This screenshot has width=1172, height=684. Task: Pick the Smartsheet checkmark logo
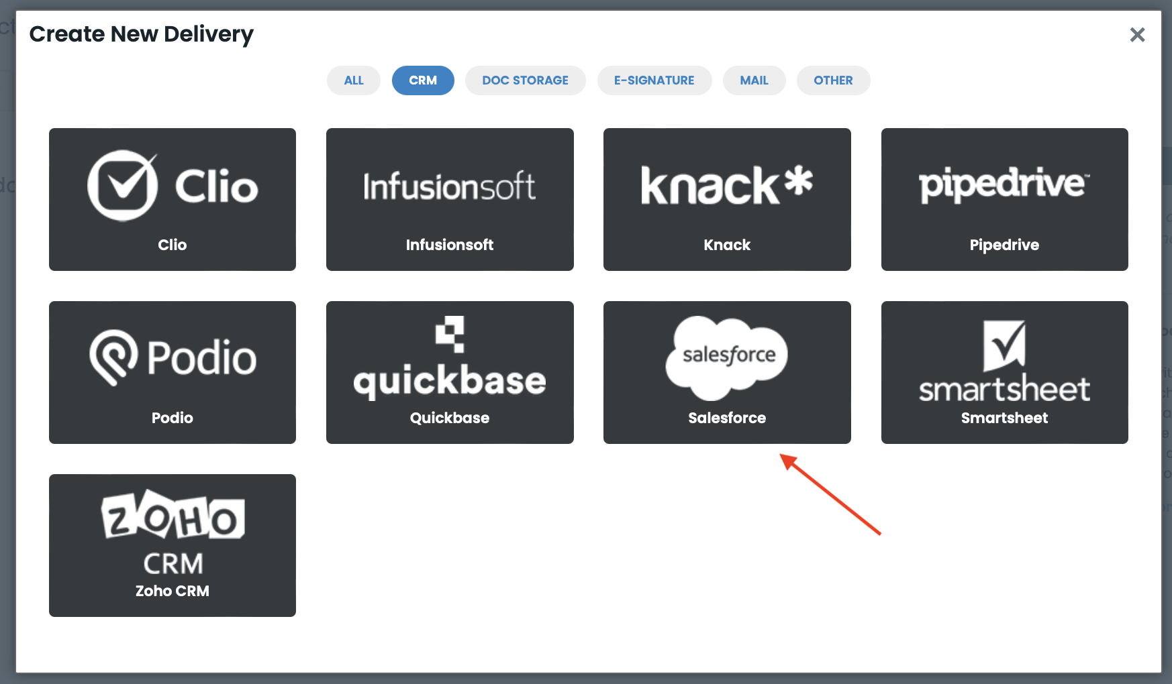point(1004,345)
